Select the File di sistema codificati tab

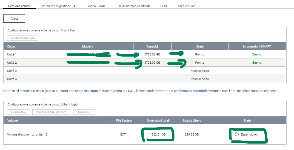133,6
